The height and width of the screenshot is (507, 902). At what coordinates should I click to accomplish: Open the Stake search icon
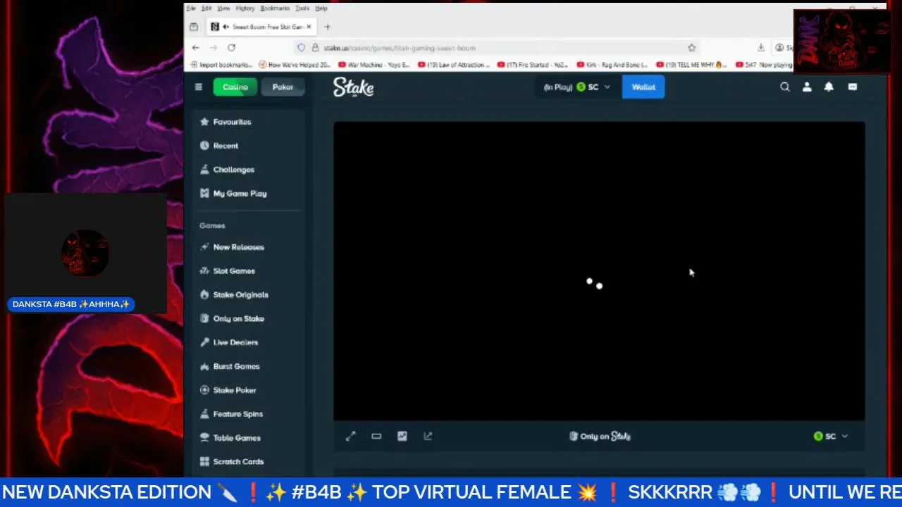pos(785,87)
